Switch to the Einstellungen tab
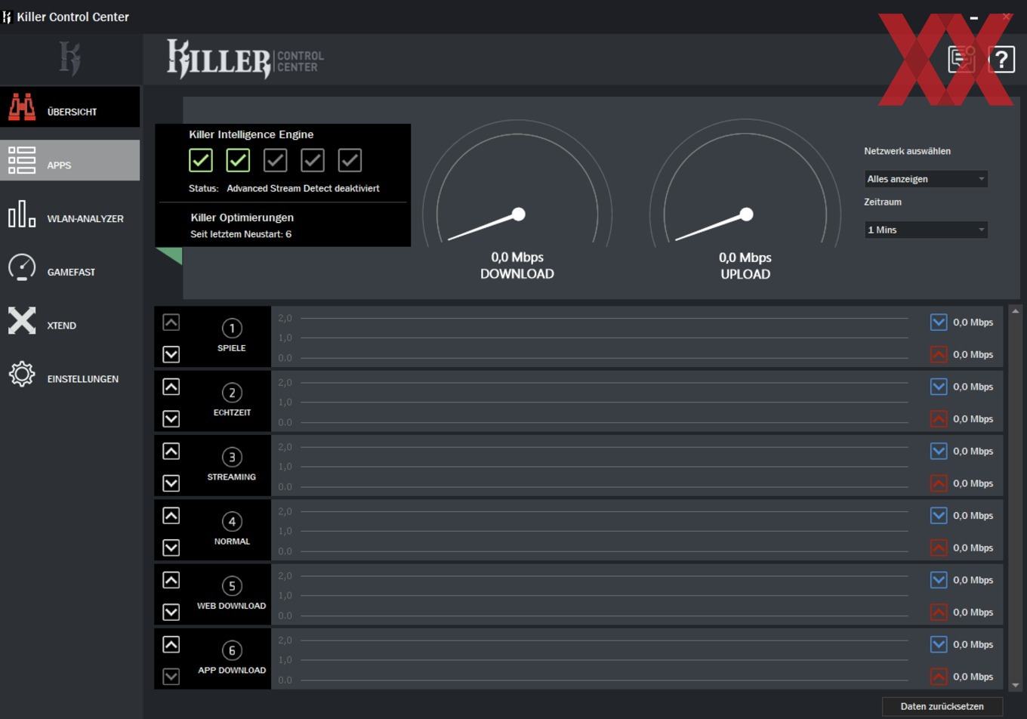 click(70, 375)
